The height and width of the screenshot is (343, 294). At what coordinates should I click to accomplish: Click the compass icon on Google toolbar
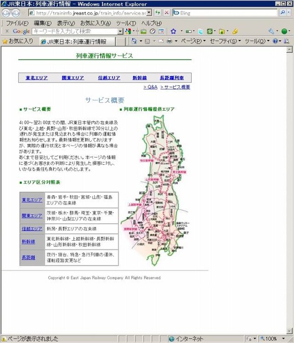(152, 32)
